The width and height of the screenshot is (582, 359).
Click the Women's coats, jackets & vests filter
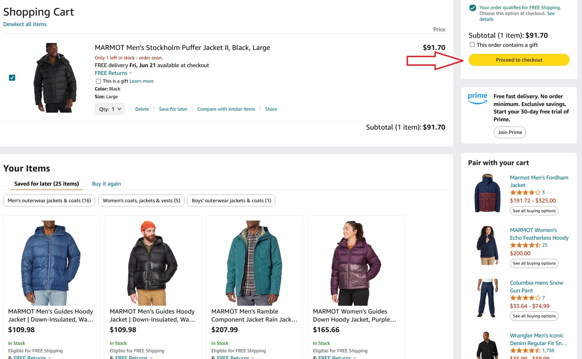click(x=142, y=200)
